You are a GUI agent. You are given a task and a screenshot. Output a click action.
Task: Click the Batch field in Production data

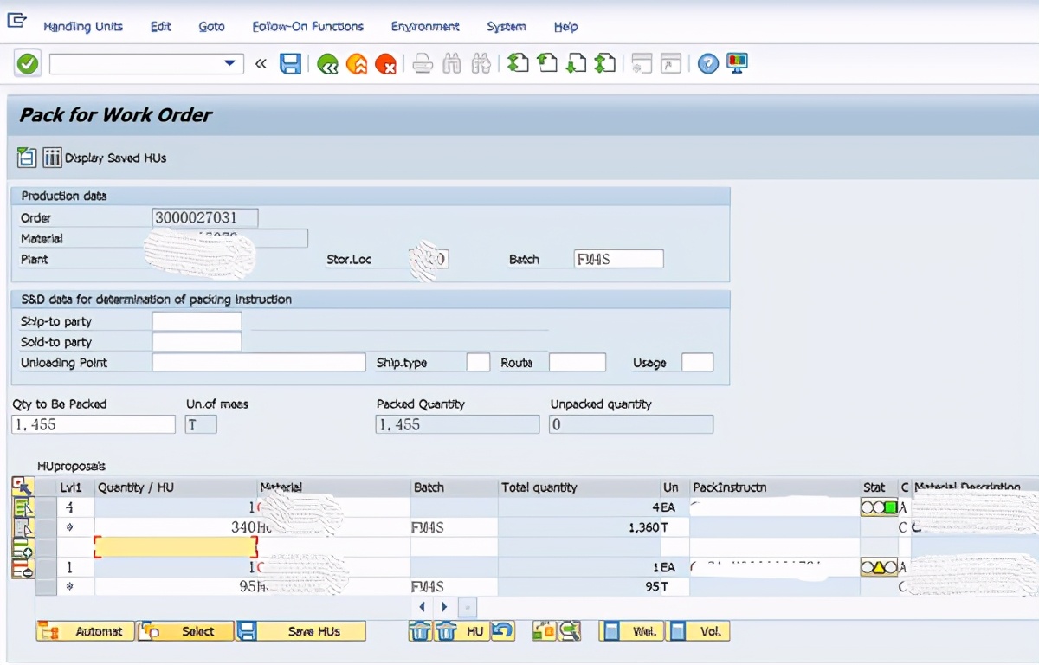619,259
